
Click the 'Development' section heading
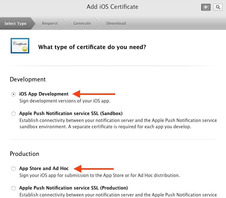28,80
